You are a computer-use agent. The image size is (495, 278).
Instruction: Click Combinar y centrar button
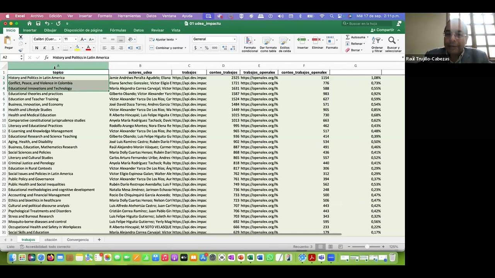tap(167, 48)
